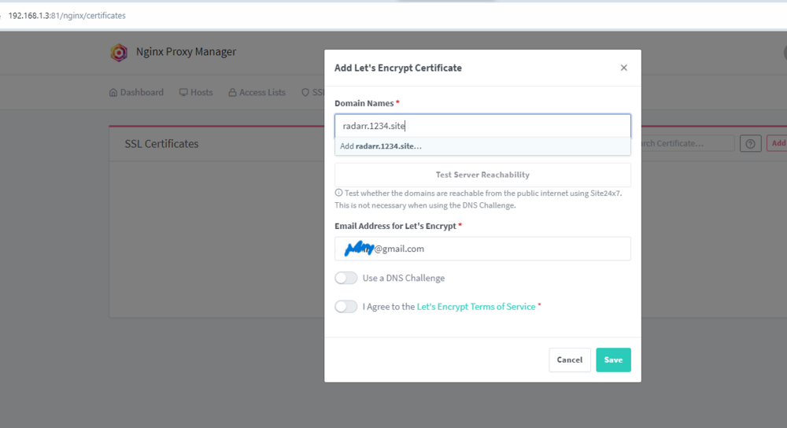This screenshot has width=787, height=428.
Task: Cancel the certificate dialog
Action: point(570,360)
